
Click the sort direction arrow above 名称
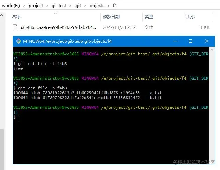point(55,13)
